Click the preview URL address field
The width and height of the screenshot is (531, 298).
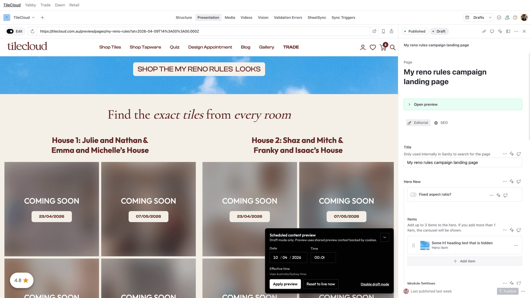[x=203, y=31]
